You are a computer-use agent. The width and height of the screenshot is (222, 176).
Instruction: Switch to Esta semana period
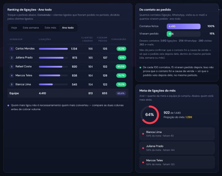(31, 28)
